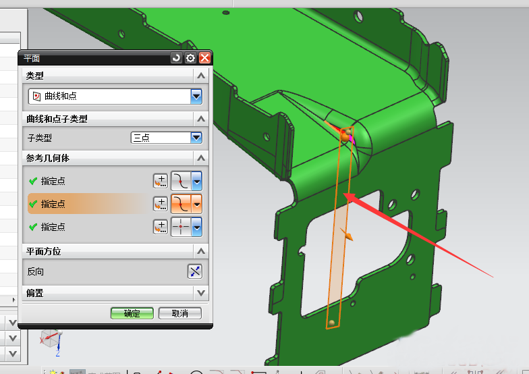
Task: Click the 取消 button
Action: (x=179, y=313)
